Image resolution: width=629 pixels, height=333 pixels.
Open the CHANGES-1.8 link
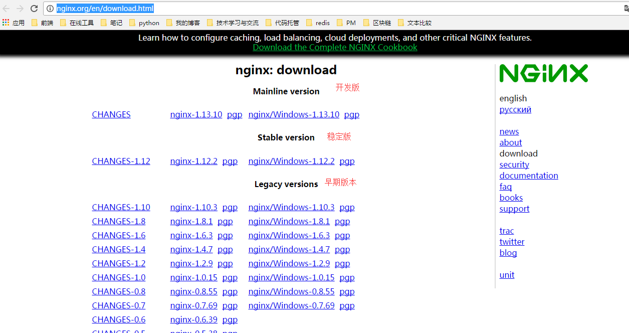coord(119,221)
